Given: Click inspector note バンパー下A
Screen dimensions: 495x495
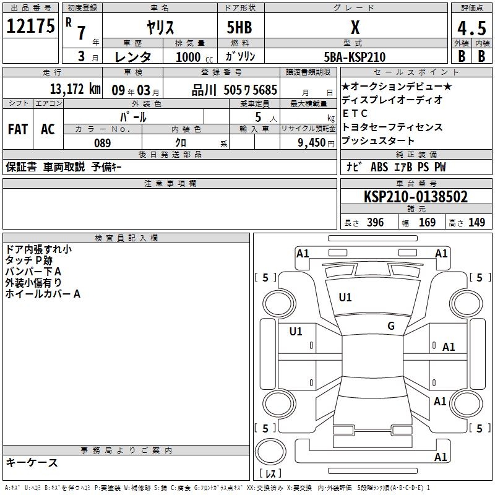Looking at the screenshot, I should click(x=33, y=272).
